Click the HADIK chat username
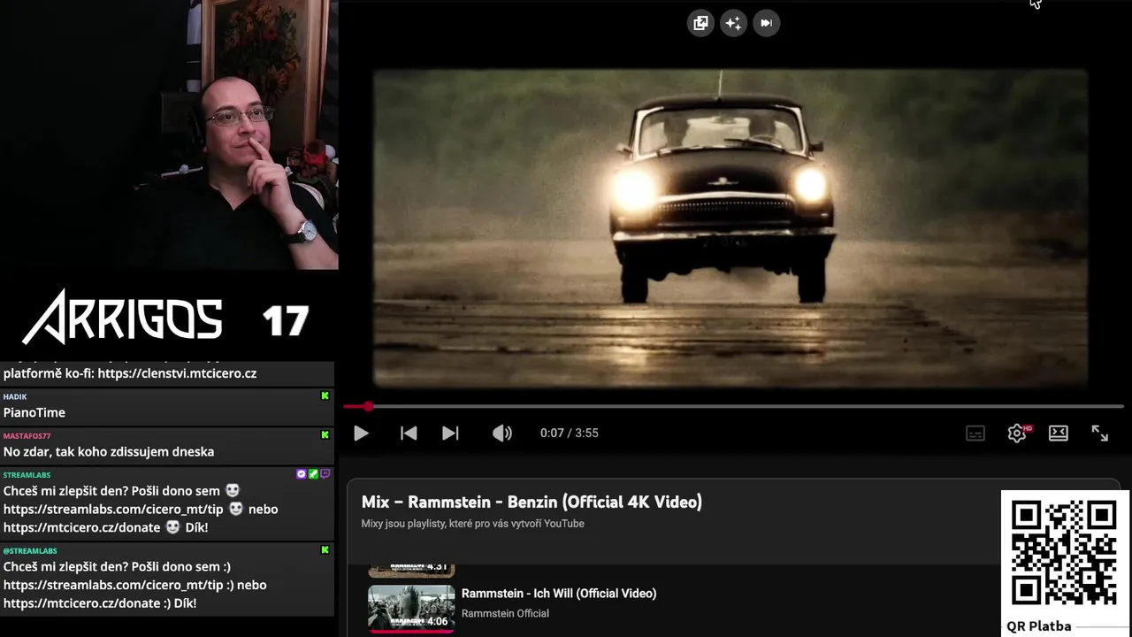 click(x=15, y=396)
